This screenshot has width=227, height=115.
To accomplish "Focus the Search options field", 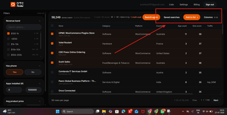I will (24, 27).
